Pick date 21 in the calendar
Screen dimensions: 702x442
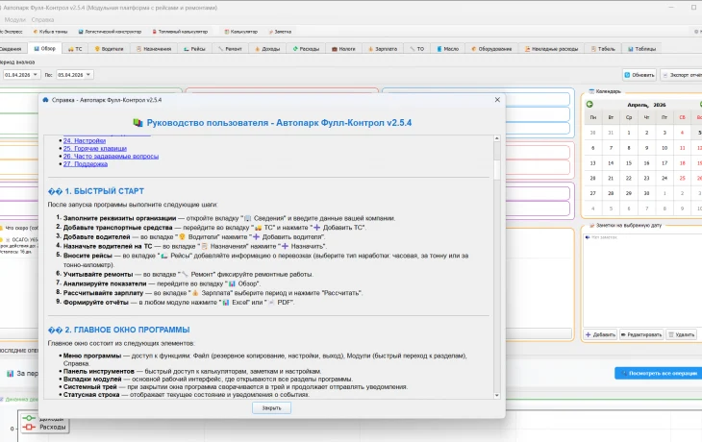point(611,178)
